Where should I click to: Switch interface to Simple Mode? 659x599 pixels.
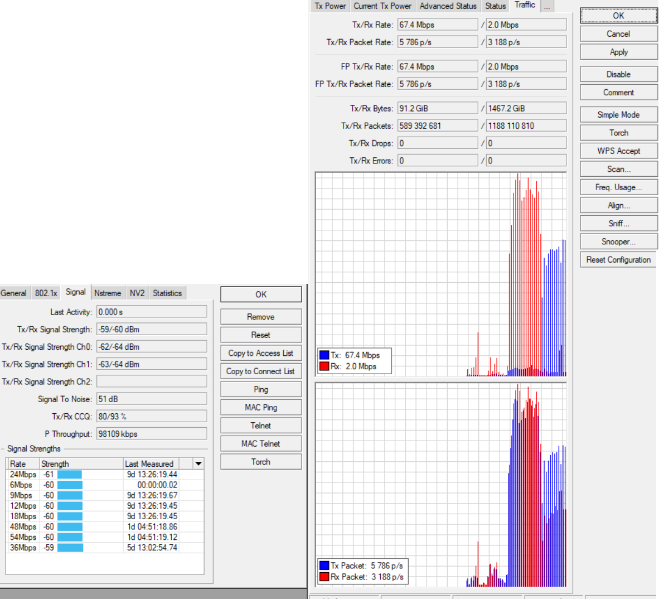pos(618,115)
